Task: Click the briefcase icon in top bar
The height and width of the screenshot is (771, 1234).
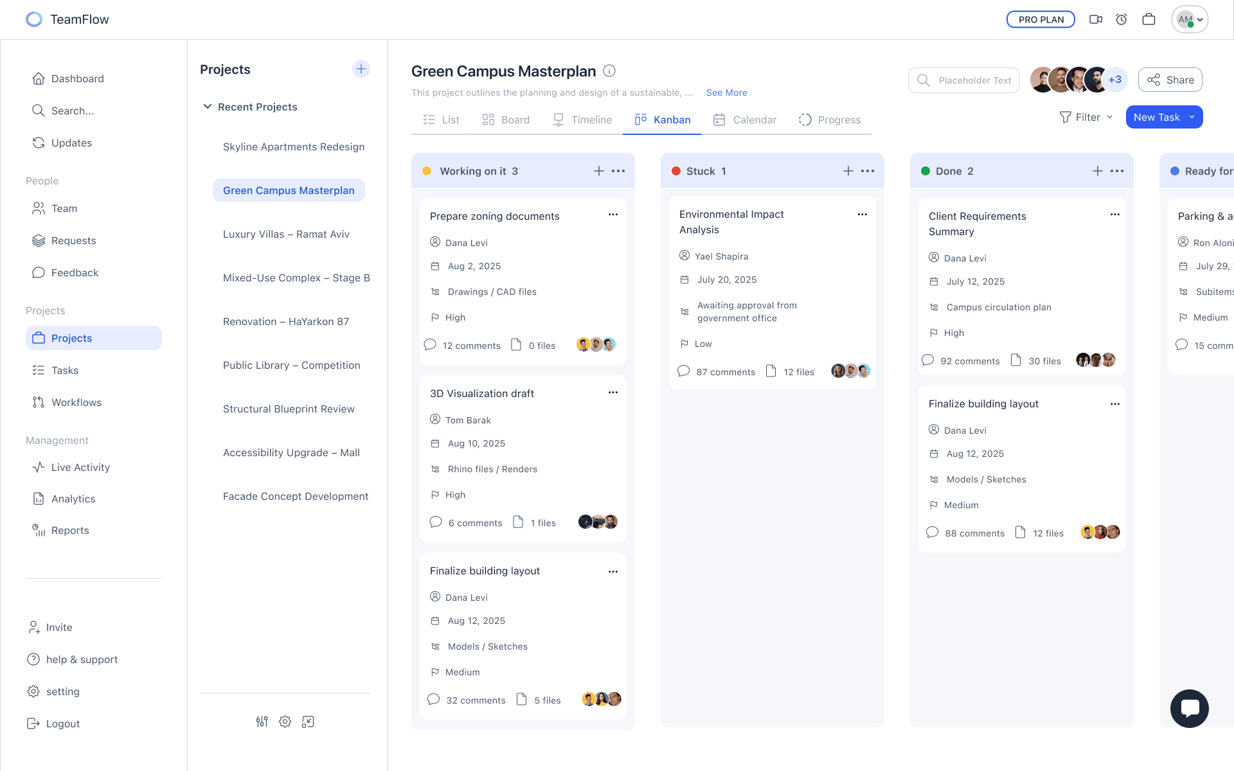Action: coord(1149,19)
